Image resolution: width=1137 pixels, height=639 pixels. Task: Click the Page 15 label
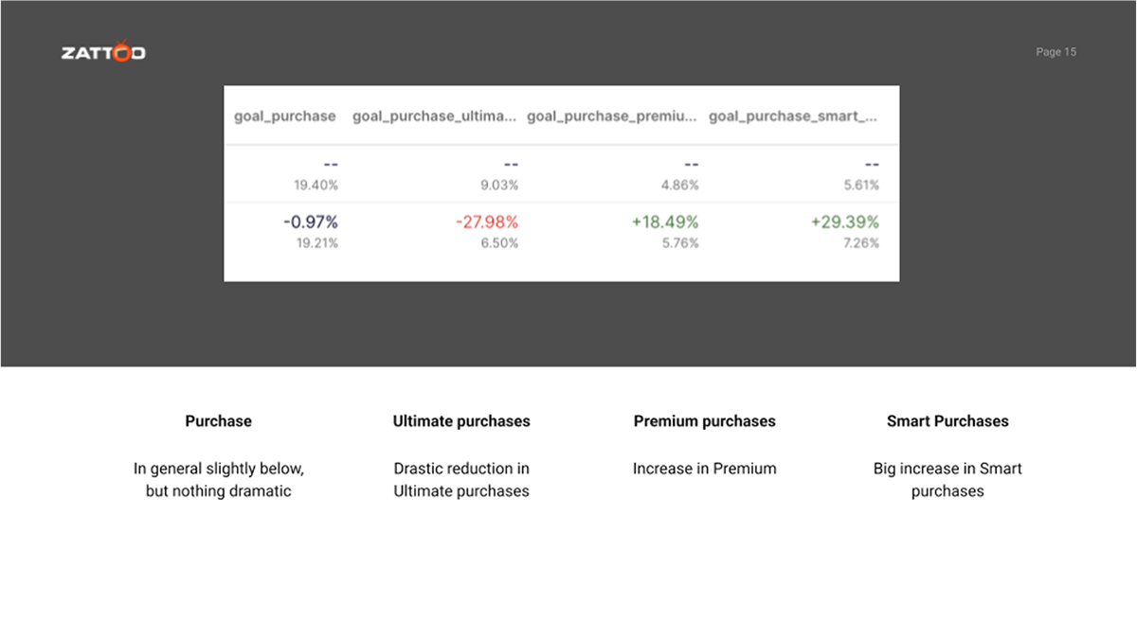pos(1056,52)
